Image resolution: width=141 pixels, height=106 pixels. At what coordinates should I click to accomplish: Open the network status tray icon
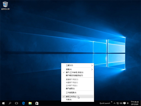[x=118, y=103]
